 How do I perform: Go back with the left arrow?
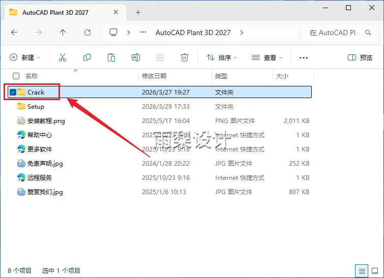tap(14, 33)
